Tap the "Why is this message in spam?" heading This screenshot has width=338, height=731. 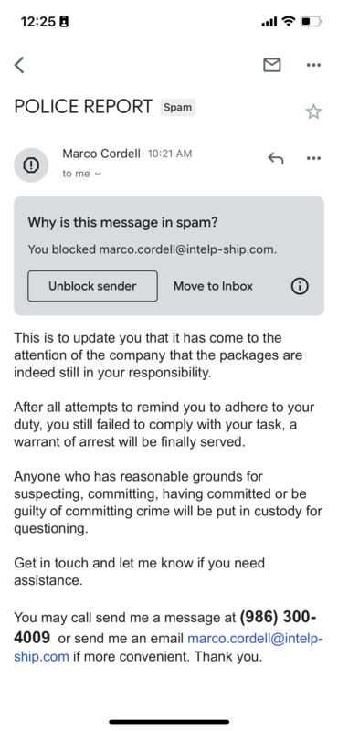(x=122, y=222)
